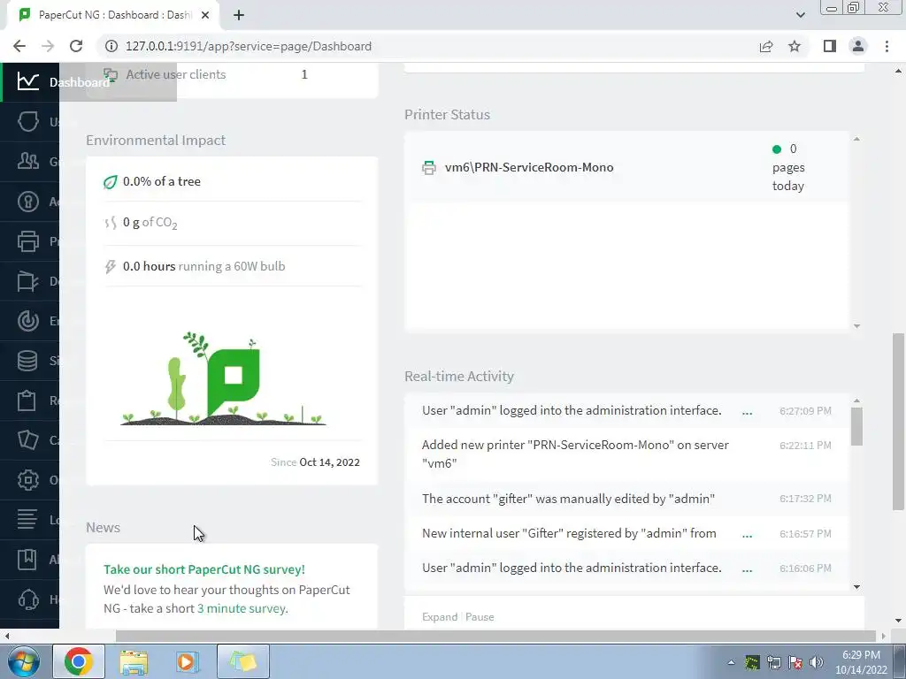Bookmark this page with the star icon
This screenshot has width=906, height=679.
click(795, 46)
